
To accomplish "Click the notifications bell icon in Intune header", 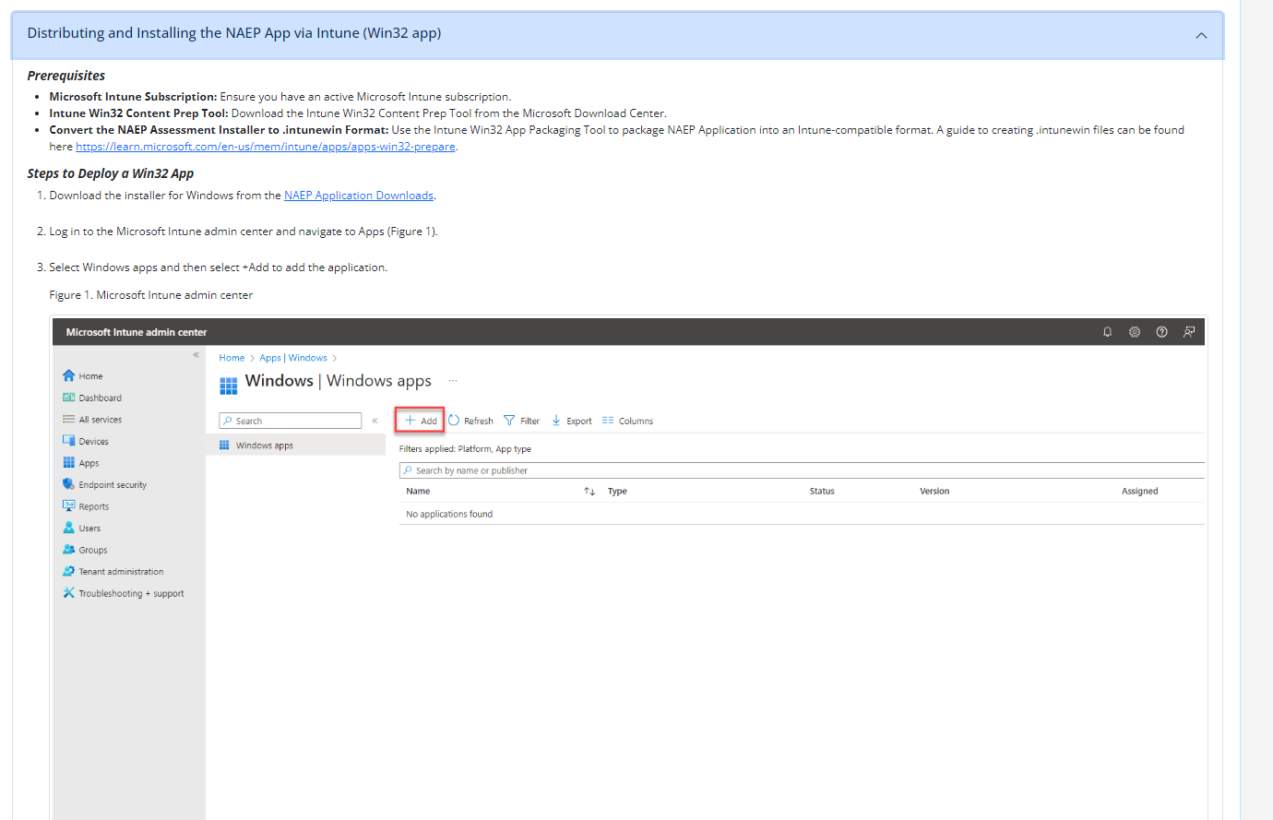I will 1108,332.
